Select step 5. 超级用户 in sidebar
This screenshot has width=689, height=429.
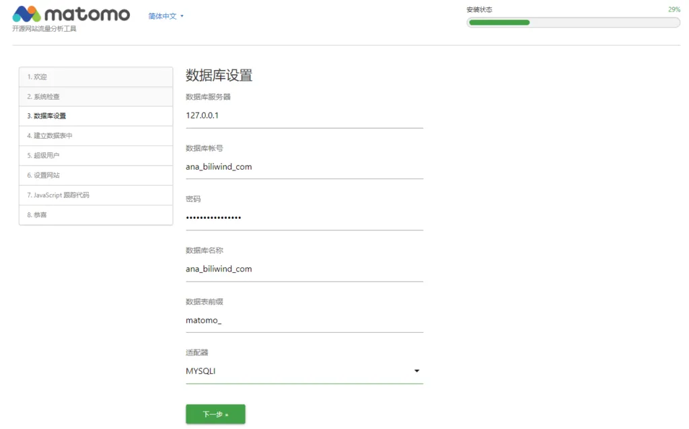pos(96,156)
